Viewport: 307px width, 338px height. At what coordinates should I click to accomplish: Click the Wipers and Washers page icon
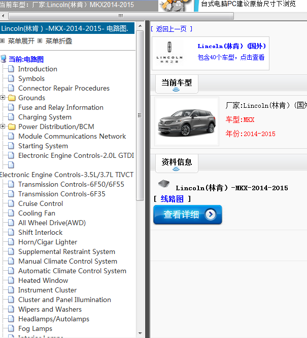pos(11,309)
